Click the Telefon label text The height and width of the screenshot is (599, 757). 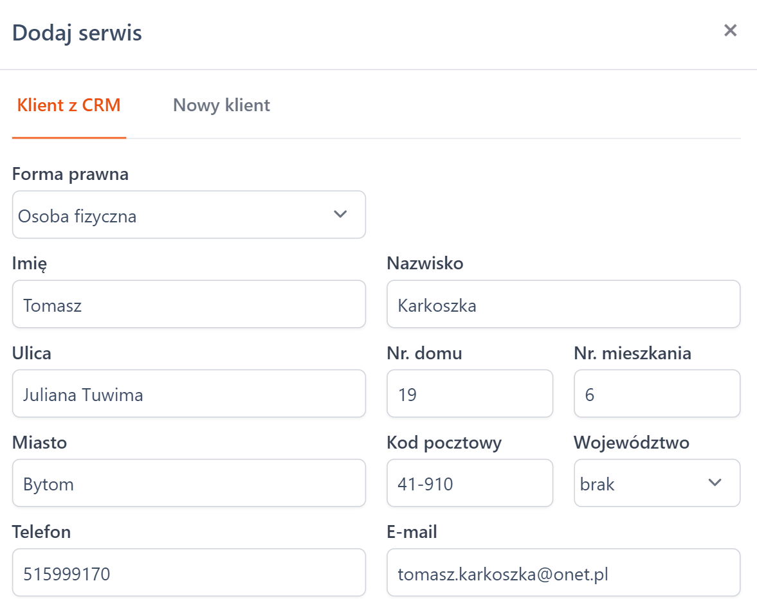41,532
